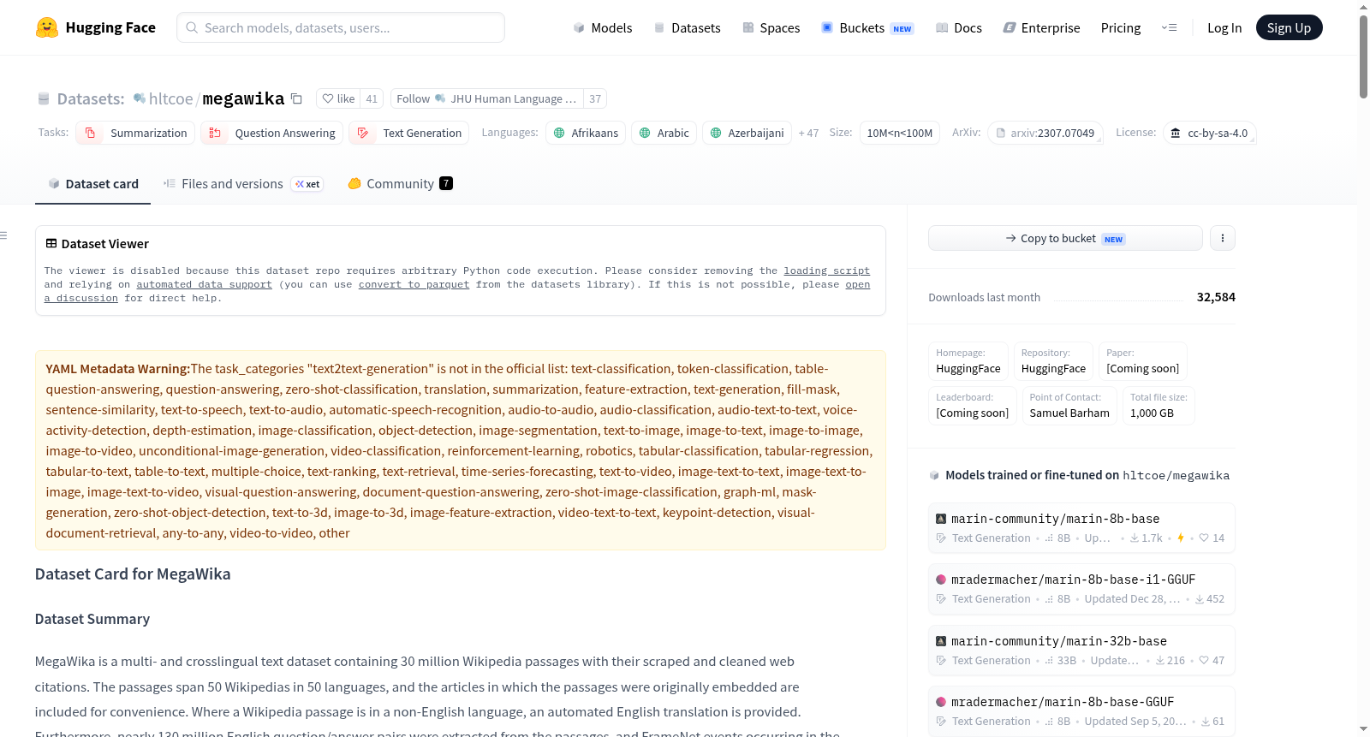
Task: Open the Community tab
Action: [400, 183]
